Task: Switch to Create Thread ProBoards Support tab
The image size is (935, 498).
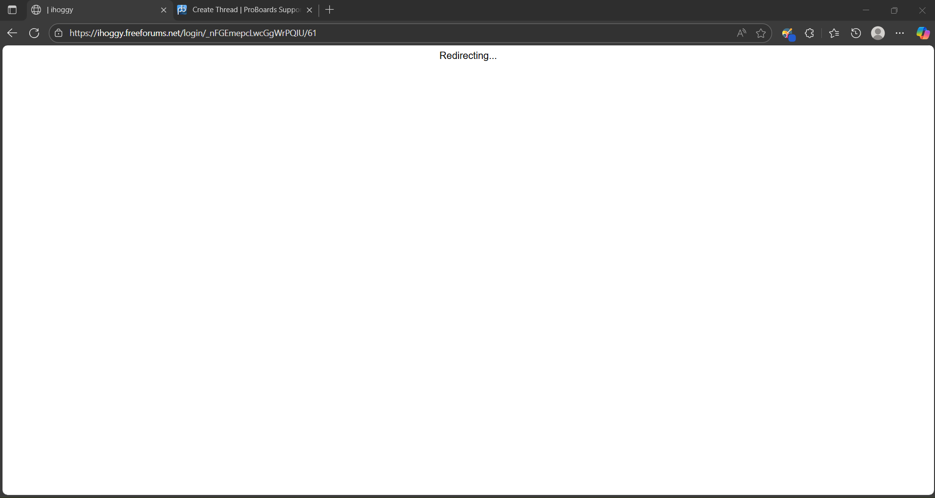Action: point(246,10)
